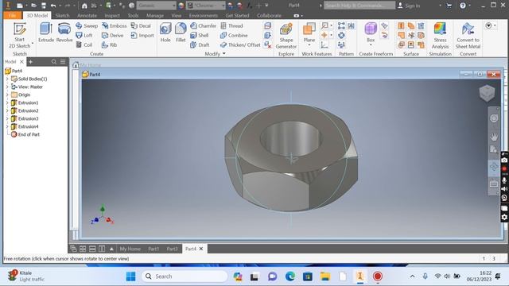509x286 pixels.
Task: Select the Extrude tool
Action: (46, 33)
